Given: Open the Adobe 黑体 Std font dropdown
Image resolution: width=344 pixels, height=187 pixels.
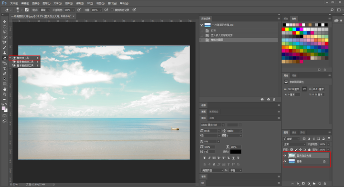Looking at the screenshot, I should pos(212,125).
